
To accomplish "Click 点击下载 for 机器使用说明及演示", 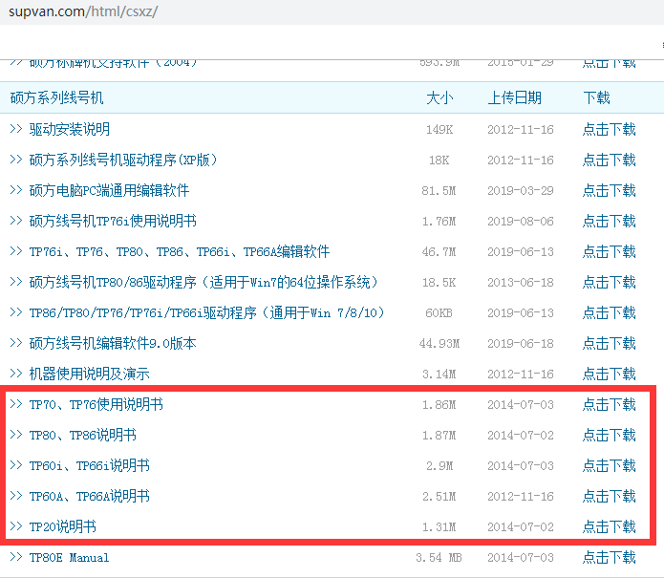I will (x=609, y=375).
